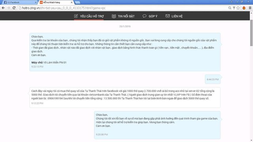Close the Facebook tab
Screen dimensions: 253x142
[36, 2]
